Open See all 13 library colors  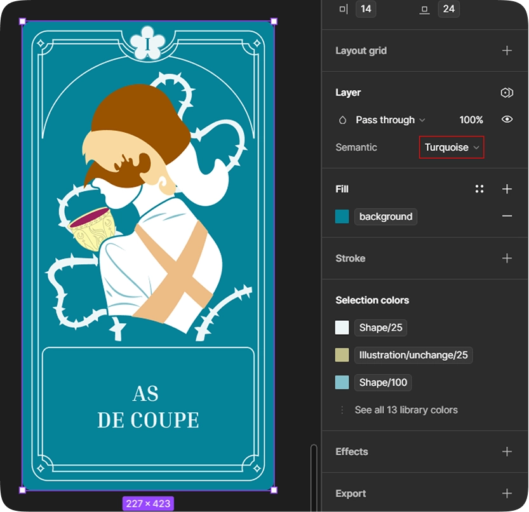click(406, 410)
